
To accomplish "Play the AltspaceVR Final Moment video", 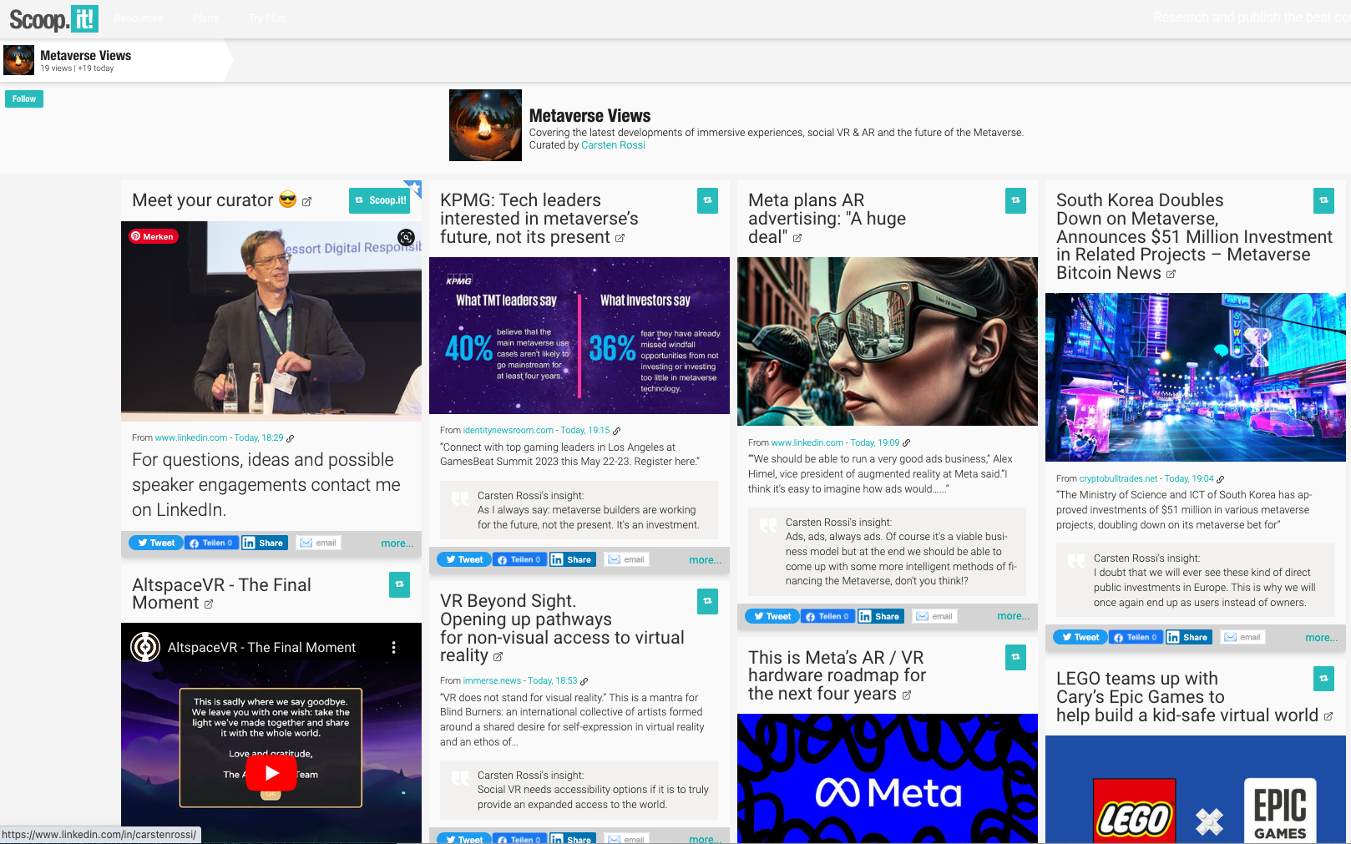I will coord(271,773).
